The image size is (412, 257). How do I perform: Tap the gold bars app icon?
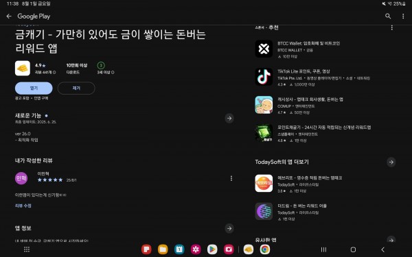click(23, 68)
